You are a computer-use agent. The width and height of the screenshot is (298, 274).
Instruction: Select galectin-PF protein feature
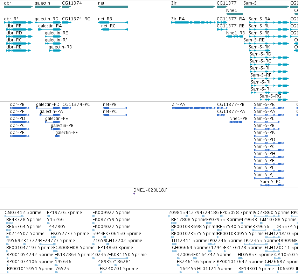[58, 136]
